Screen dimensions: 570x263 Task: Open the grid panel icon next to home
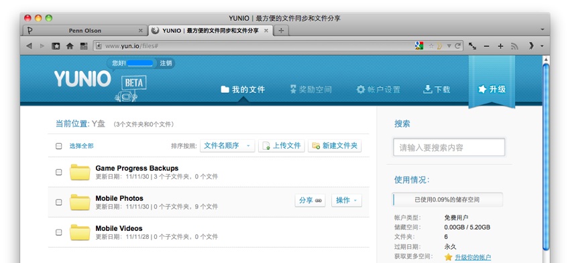(84, 46)
